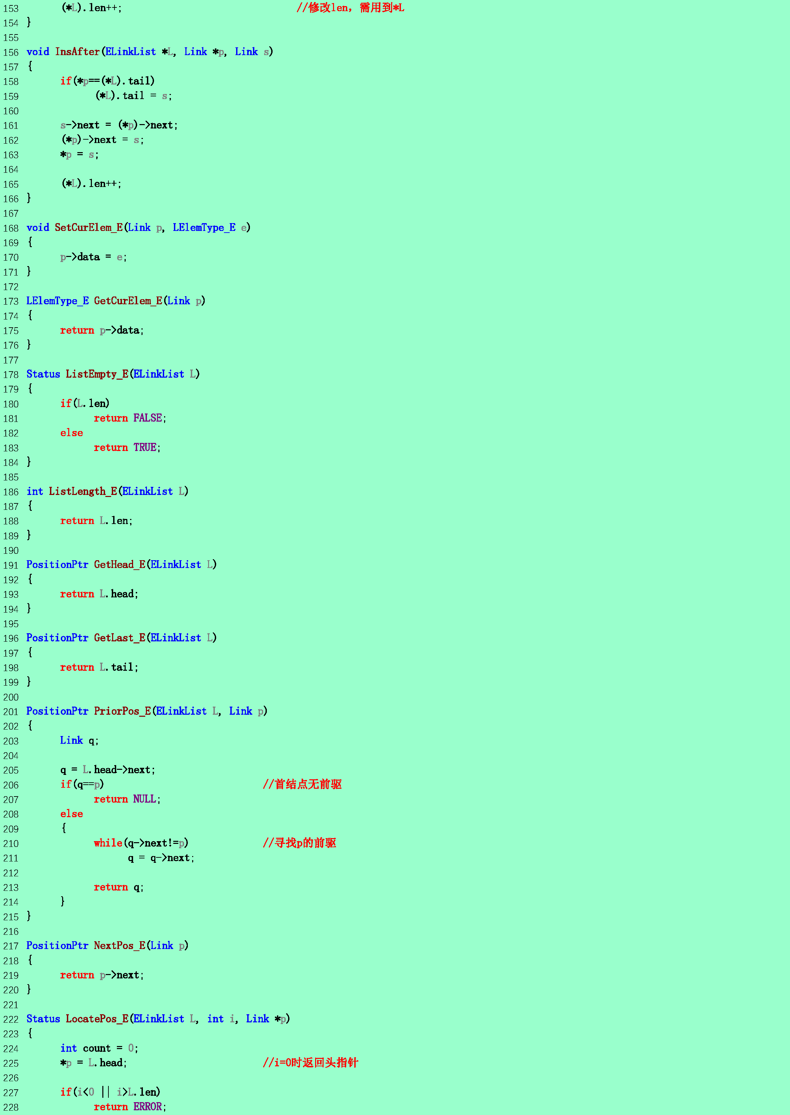Click 'else' keyword on line 182

(72, 433)
